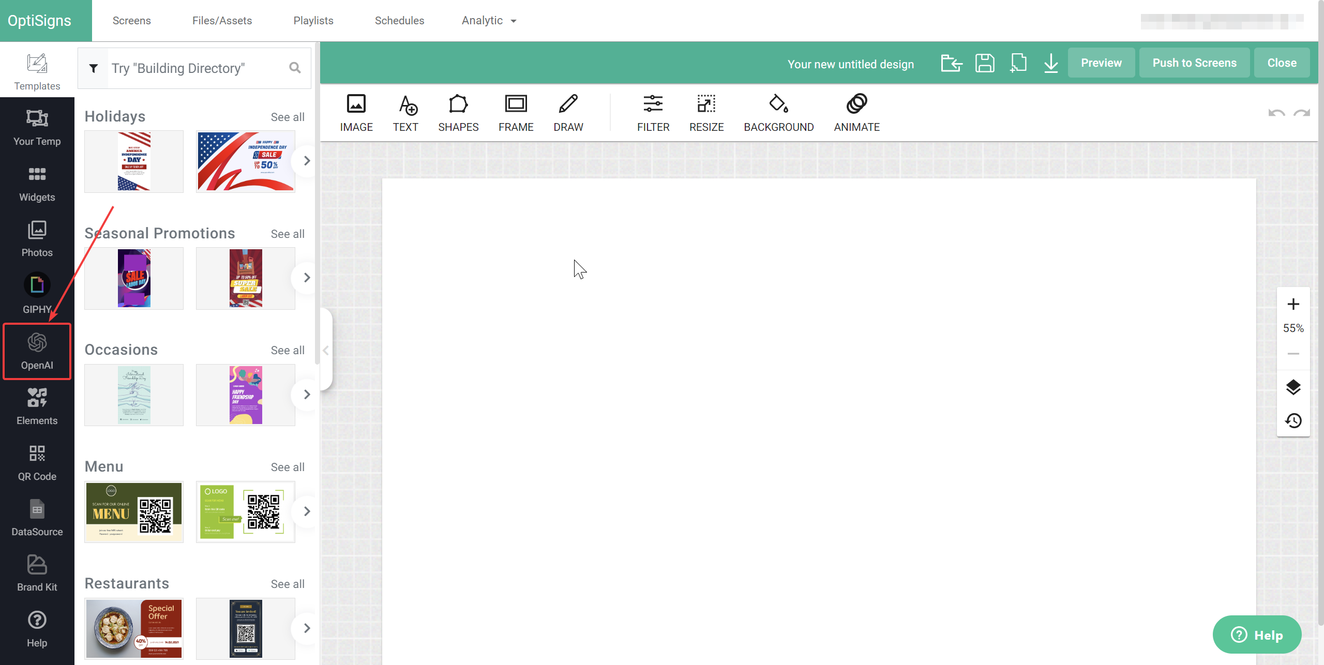1324x665 pixels.
Task: See all Holidays templates
Action: [x=288, y=117]
